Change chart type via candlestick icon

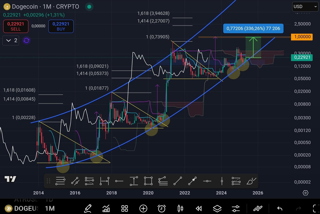[181, 208]
